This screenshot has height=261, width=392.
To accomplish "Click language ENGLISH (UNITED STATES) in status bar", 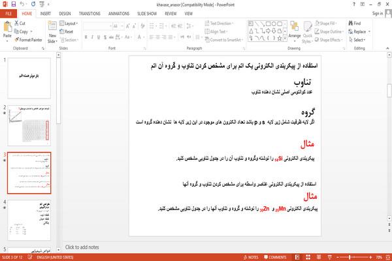I will coord(55,257).
